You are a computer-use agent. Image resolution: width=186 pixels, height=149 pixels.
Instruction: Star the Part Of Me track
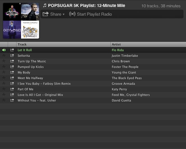tap(4, 89)
